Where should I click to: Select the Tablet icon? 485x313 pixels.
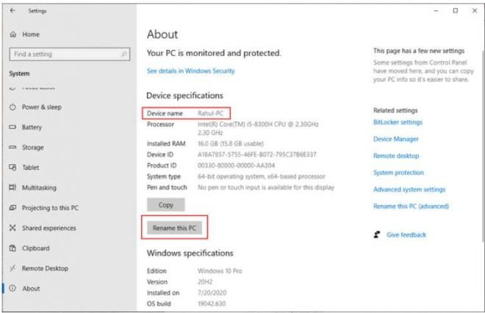[x=12, y=168]
